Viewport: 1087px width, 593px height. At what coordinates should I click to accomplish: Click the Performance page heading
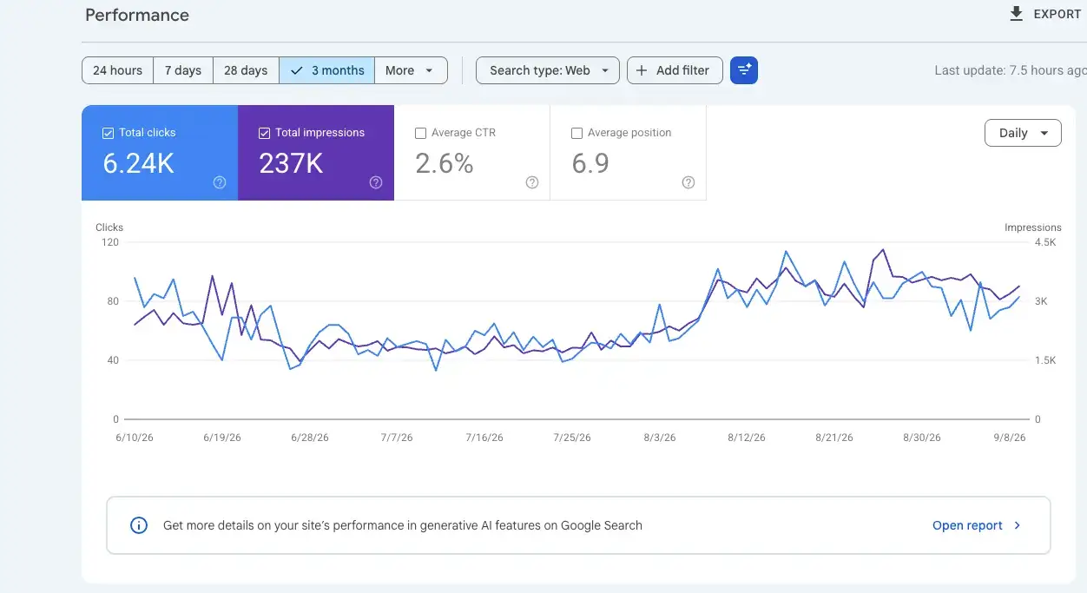(x=137, y=16)
